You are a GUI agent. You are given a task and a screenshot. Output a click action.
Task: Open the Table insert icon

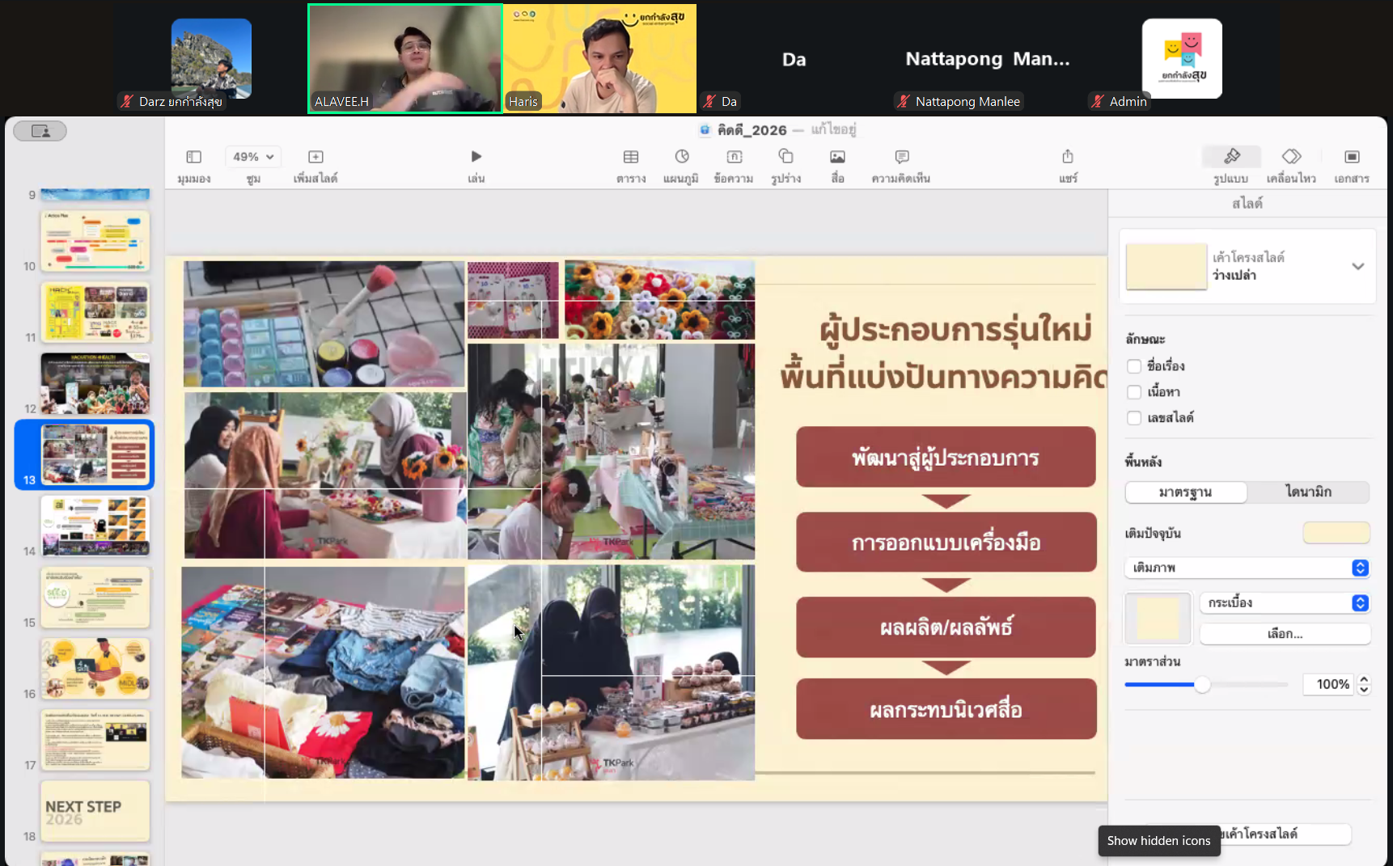(x=631, y=157)
